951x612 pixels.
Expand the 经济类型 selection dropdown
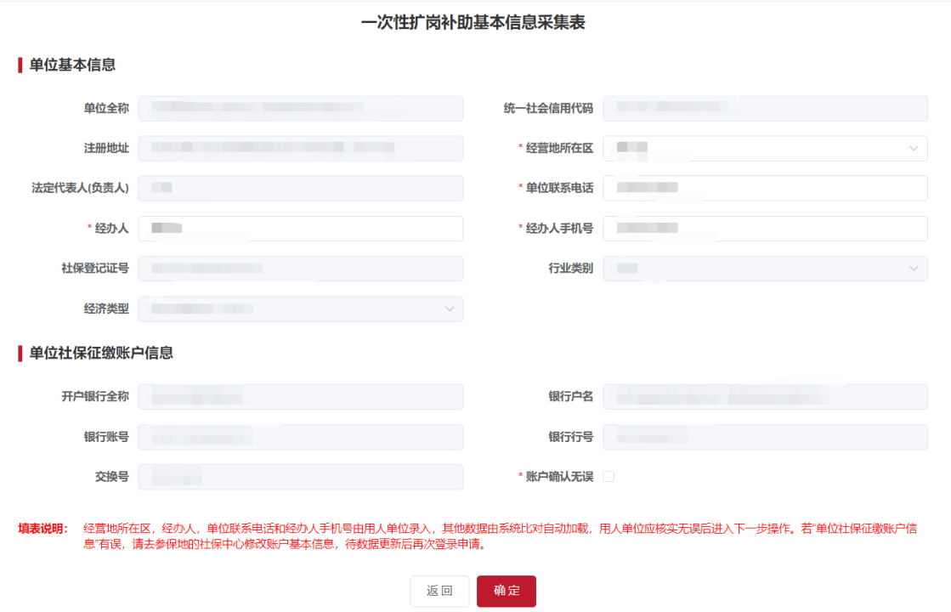tap(300, 309)
